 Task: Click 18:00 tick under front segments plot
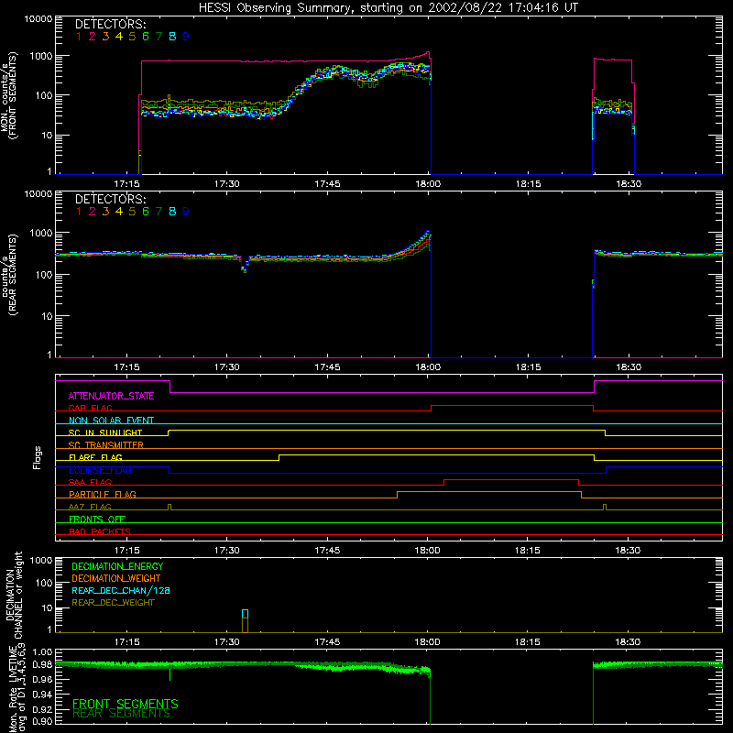click(x=428, y=184)
